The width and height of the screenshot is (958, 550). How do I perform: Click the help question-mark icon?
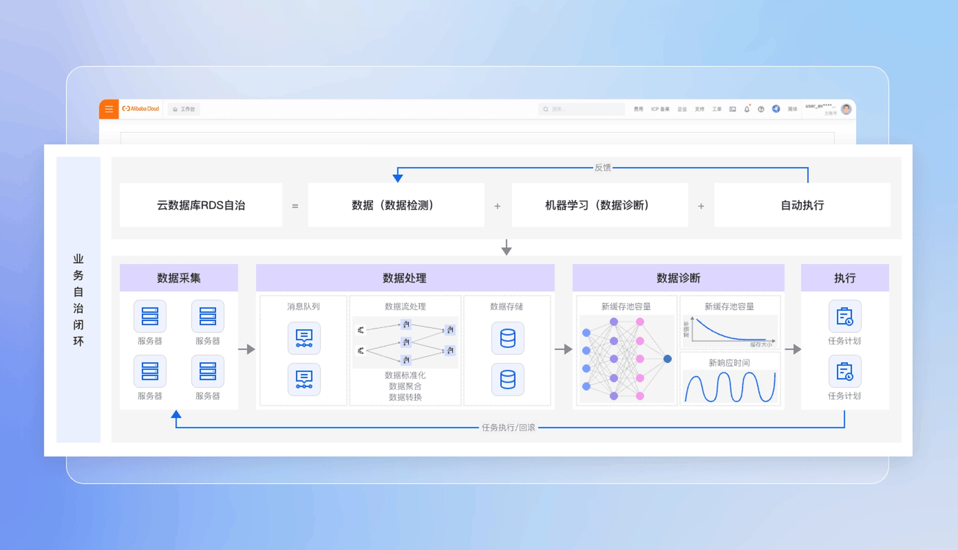pyautogui.click(x=761, y=109)
